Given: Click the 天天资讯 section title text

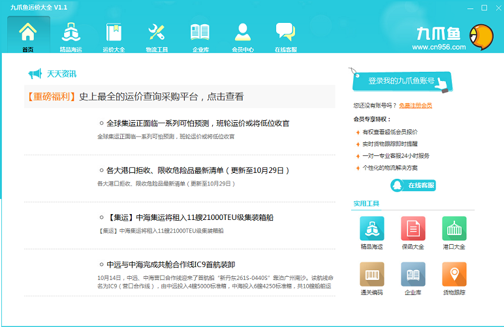Looking at the screenshot, I should tap(62, 74).
